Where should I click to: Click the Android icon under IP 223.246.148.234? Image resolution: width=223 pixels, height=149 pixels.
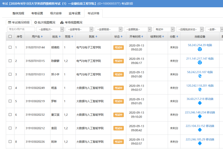tap(200, 116)
